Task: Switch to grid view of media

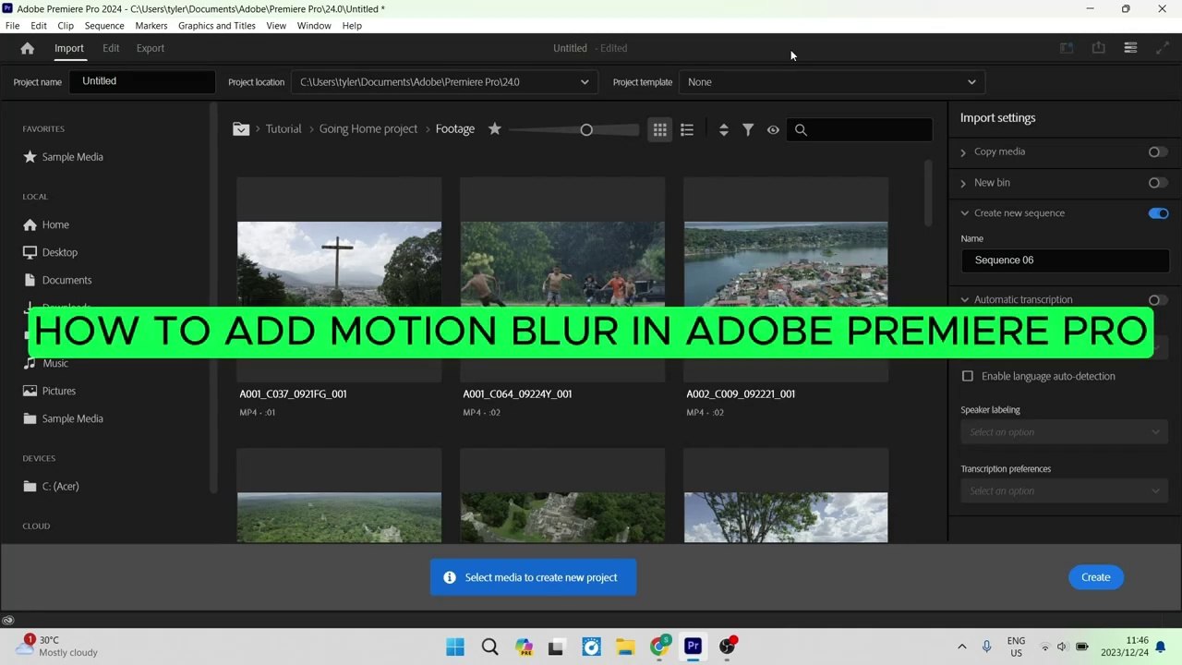Action: (659, 130)
